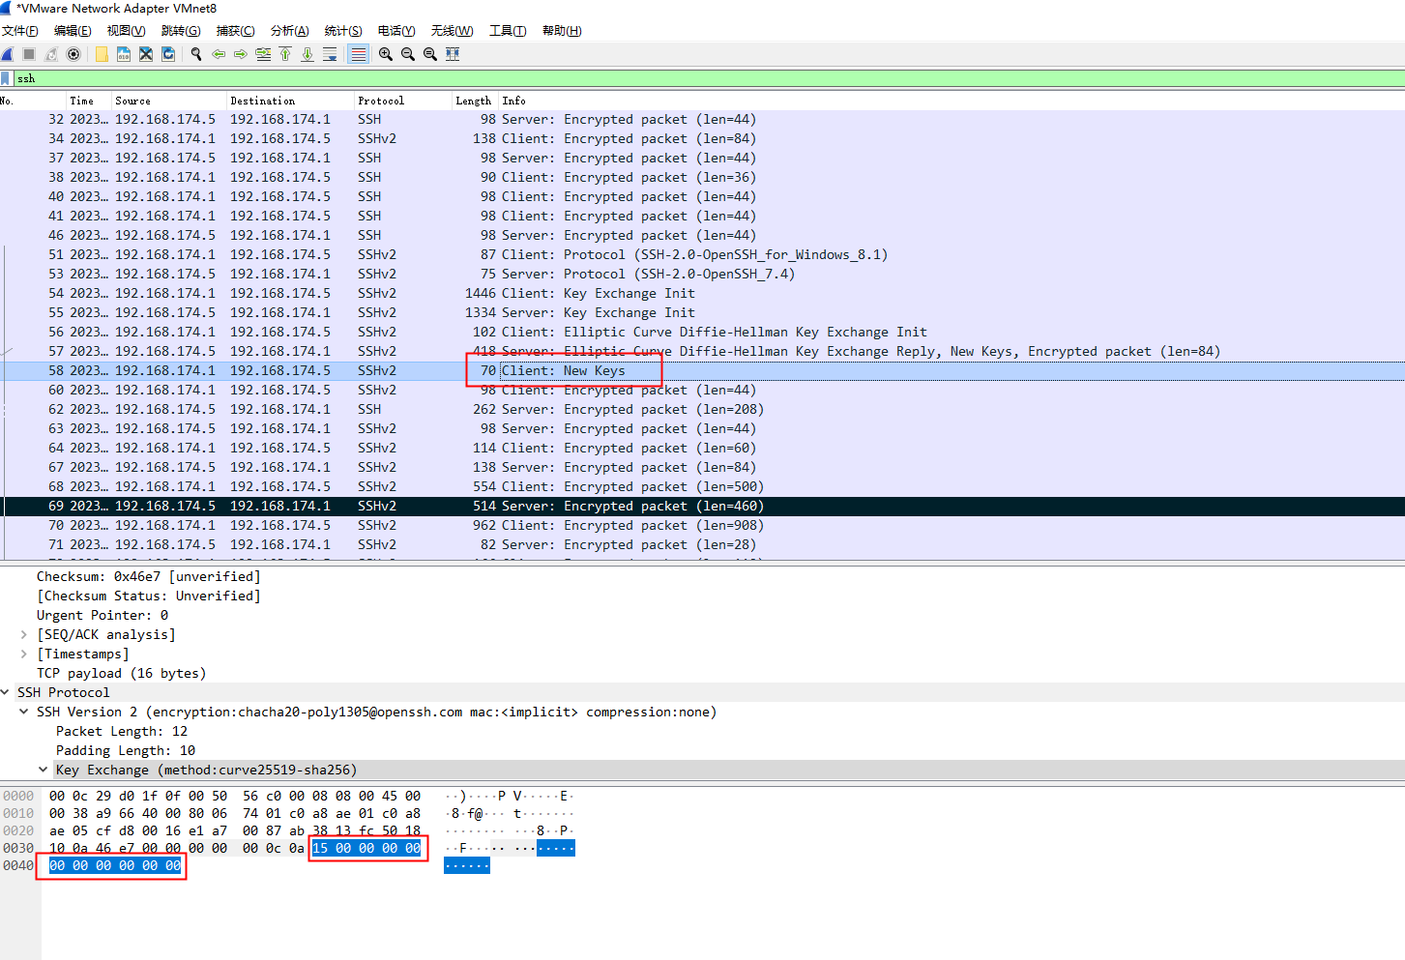
Task: Open the 分析(A) menu
Action: point(289,31)
